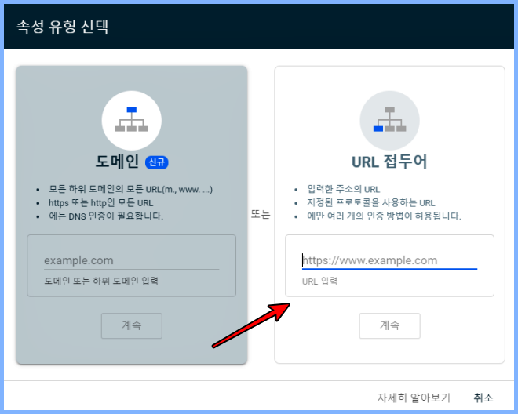
Task: Click 계속 button under the 도메인 card
Action: pyautogui.click(x=132, y=325)
